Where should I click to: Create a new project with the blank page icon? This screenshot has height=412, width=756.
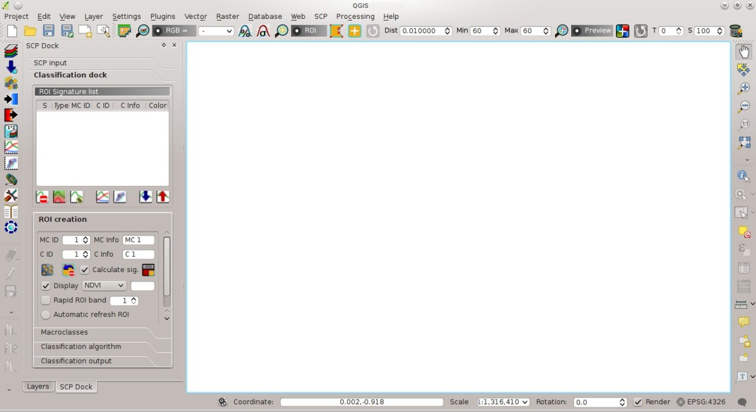12,31
